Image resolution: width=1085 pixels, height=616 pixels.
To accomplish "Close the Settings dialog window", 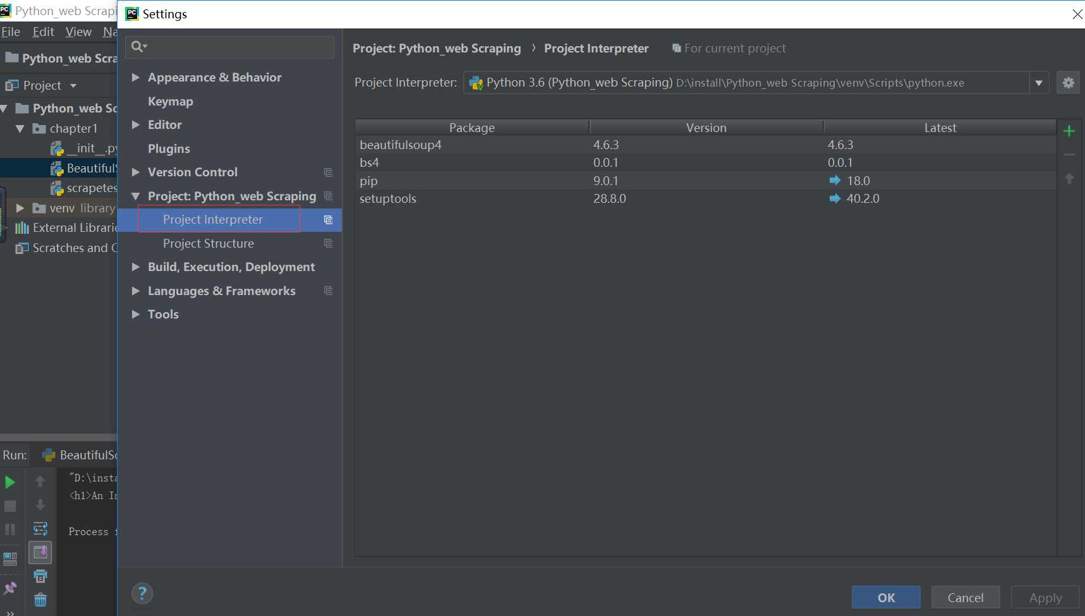I will click(1077, 14).
